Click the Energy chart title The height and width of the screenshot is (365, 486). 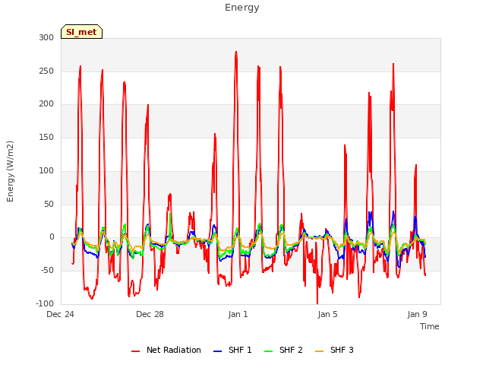click(242, 8)
